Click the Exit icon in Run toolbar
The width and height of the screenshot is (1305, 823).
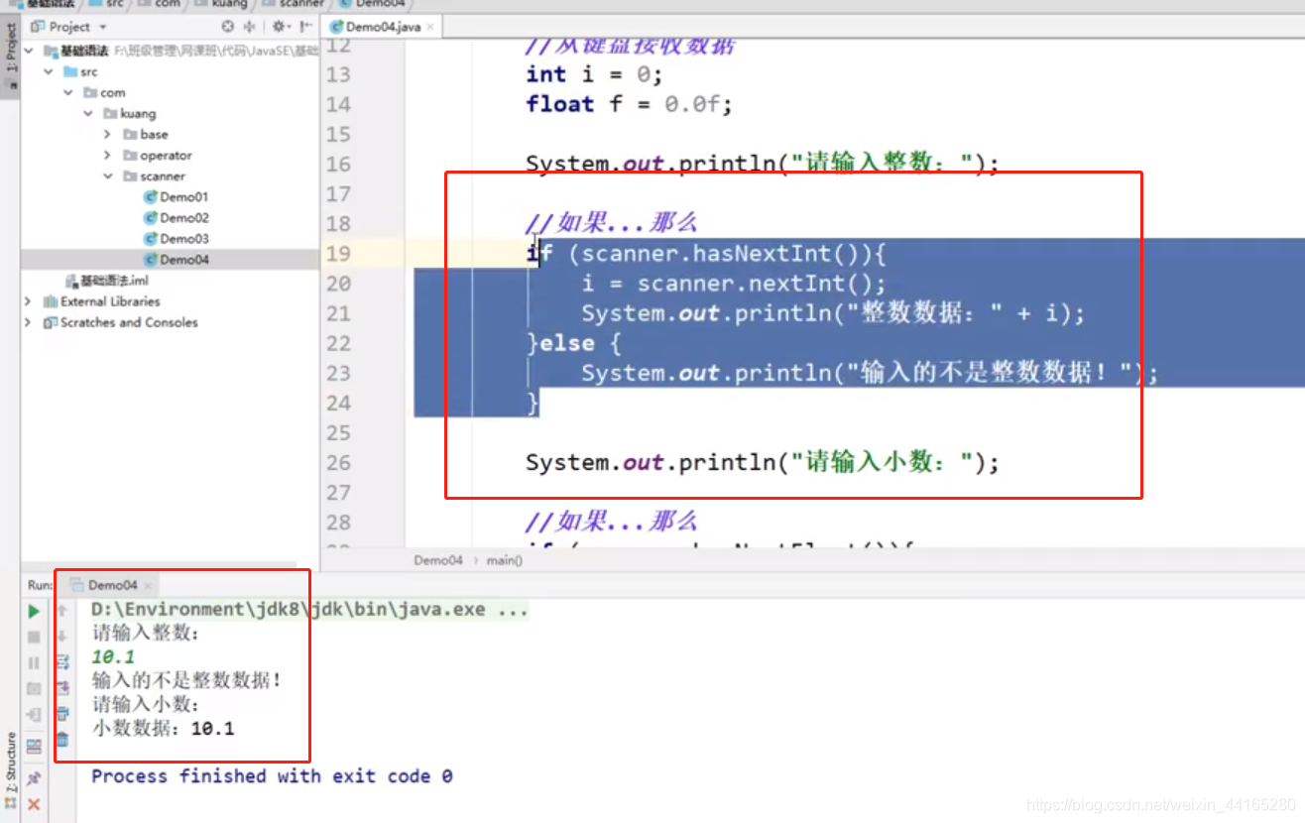click(x=34, y=715)
